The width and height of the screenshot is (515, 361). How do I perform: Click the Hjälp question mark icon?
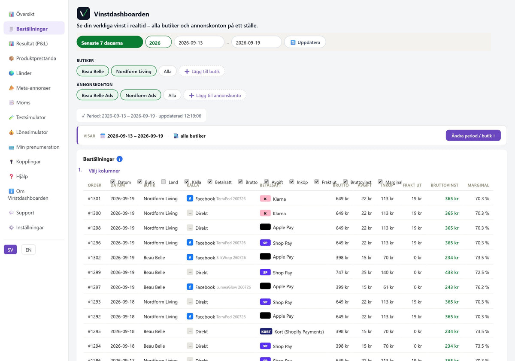(12, 176)
